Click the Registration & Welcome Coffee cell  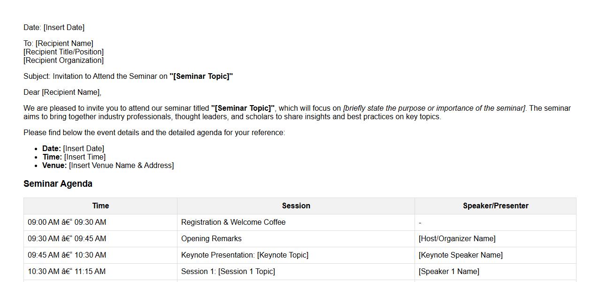click(233, 222)
